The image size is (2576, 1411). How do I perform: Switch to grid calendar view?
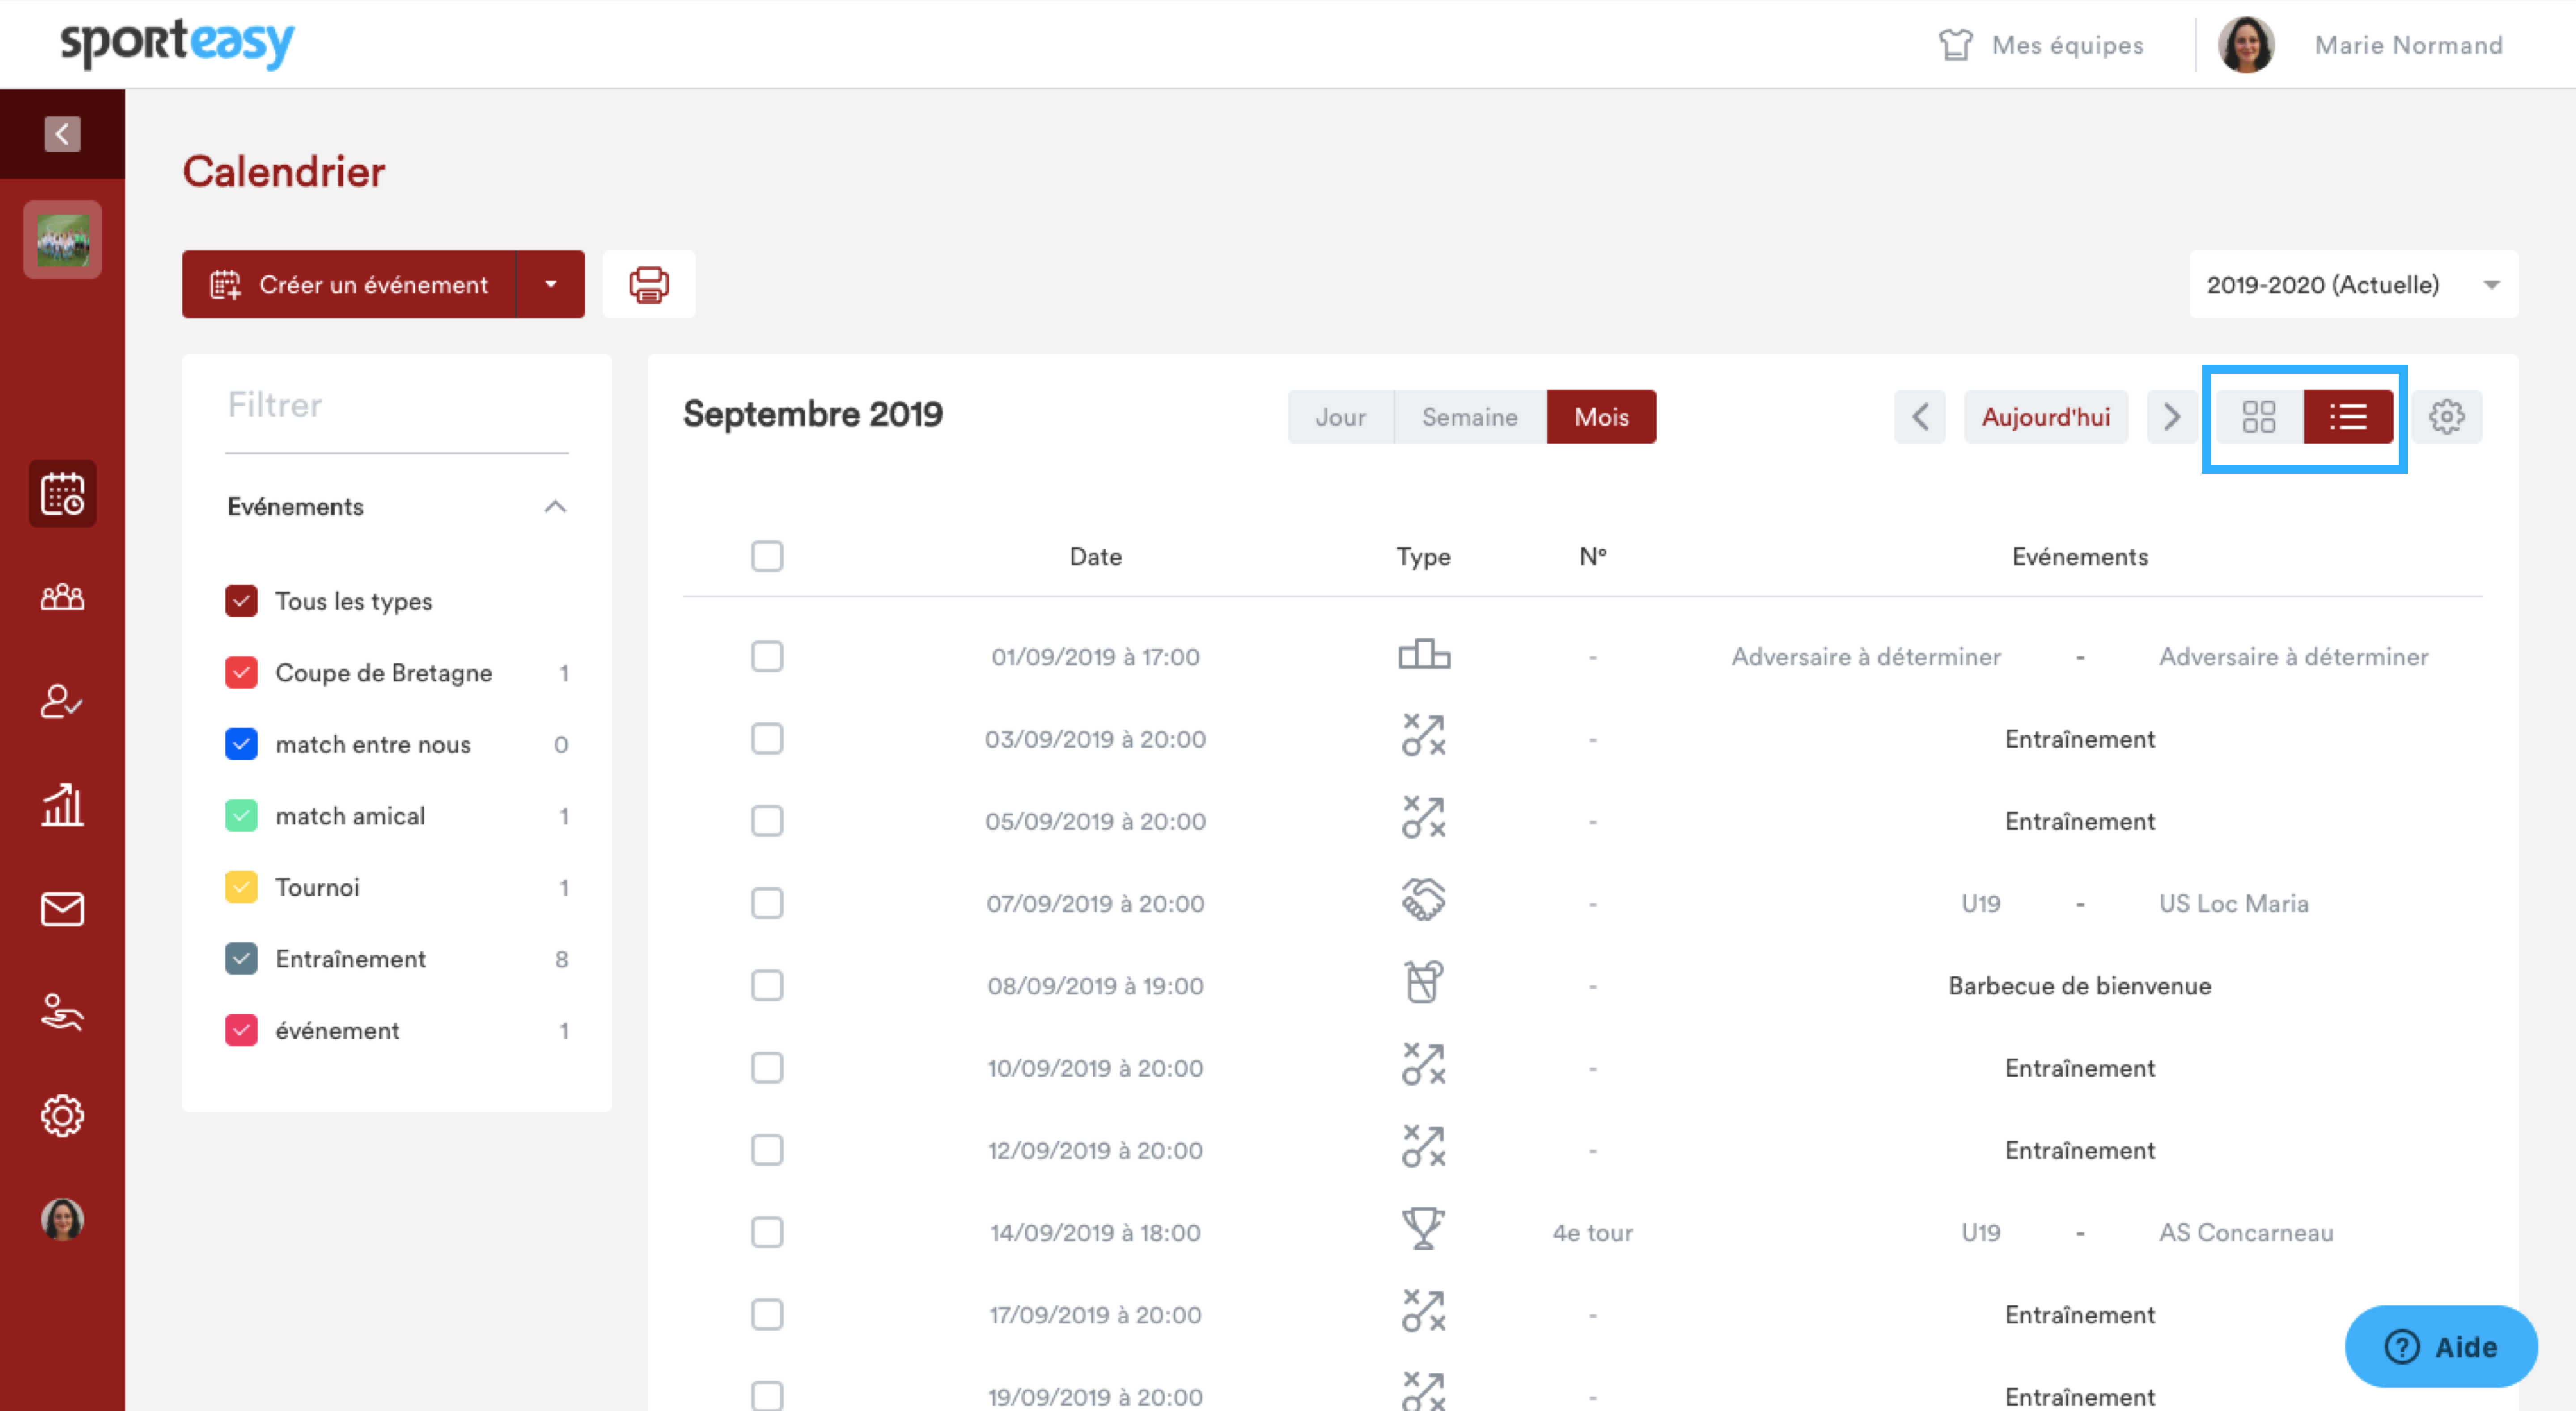click(2259, 417)
